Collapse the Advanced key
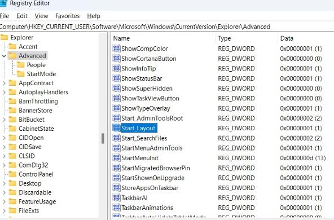 [x=4, y=56]
